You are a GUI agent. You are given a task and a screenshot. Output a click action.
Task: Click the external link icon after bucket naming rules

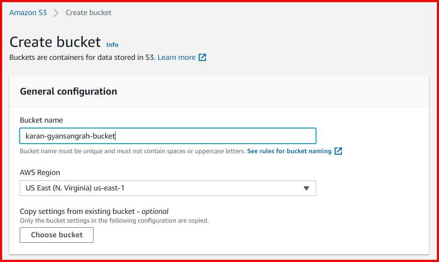point(339,151)
